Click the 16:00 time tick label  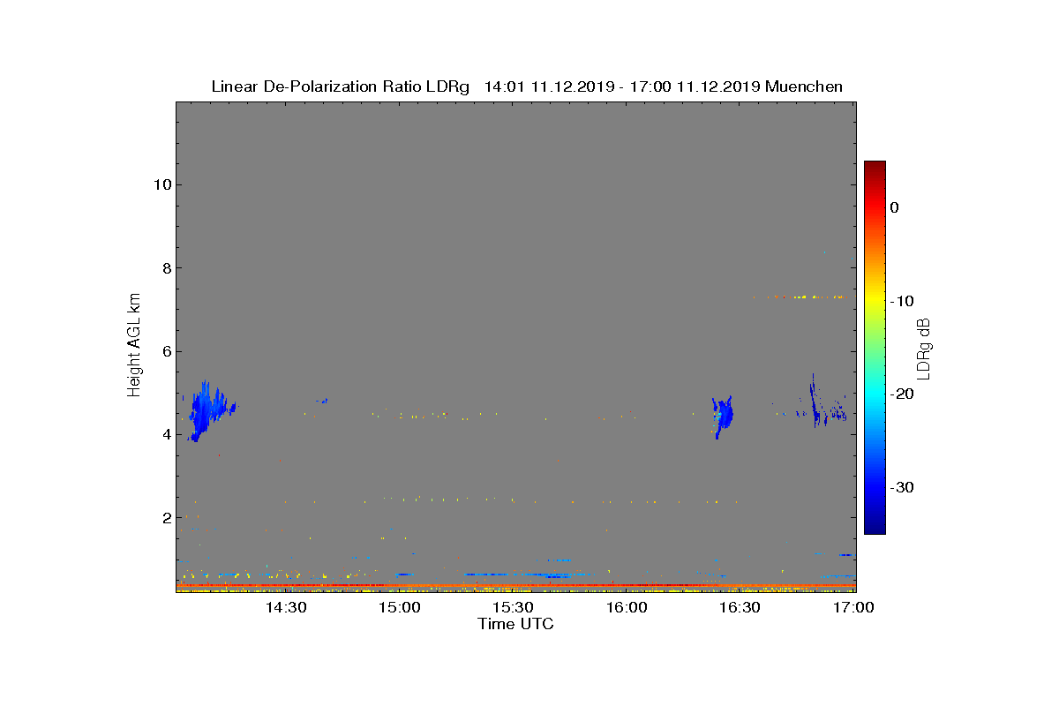tap(627, 607)
